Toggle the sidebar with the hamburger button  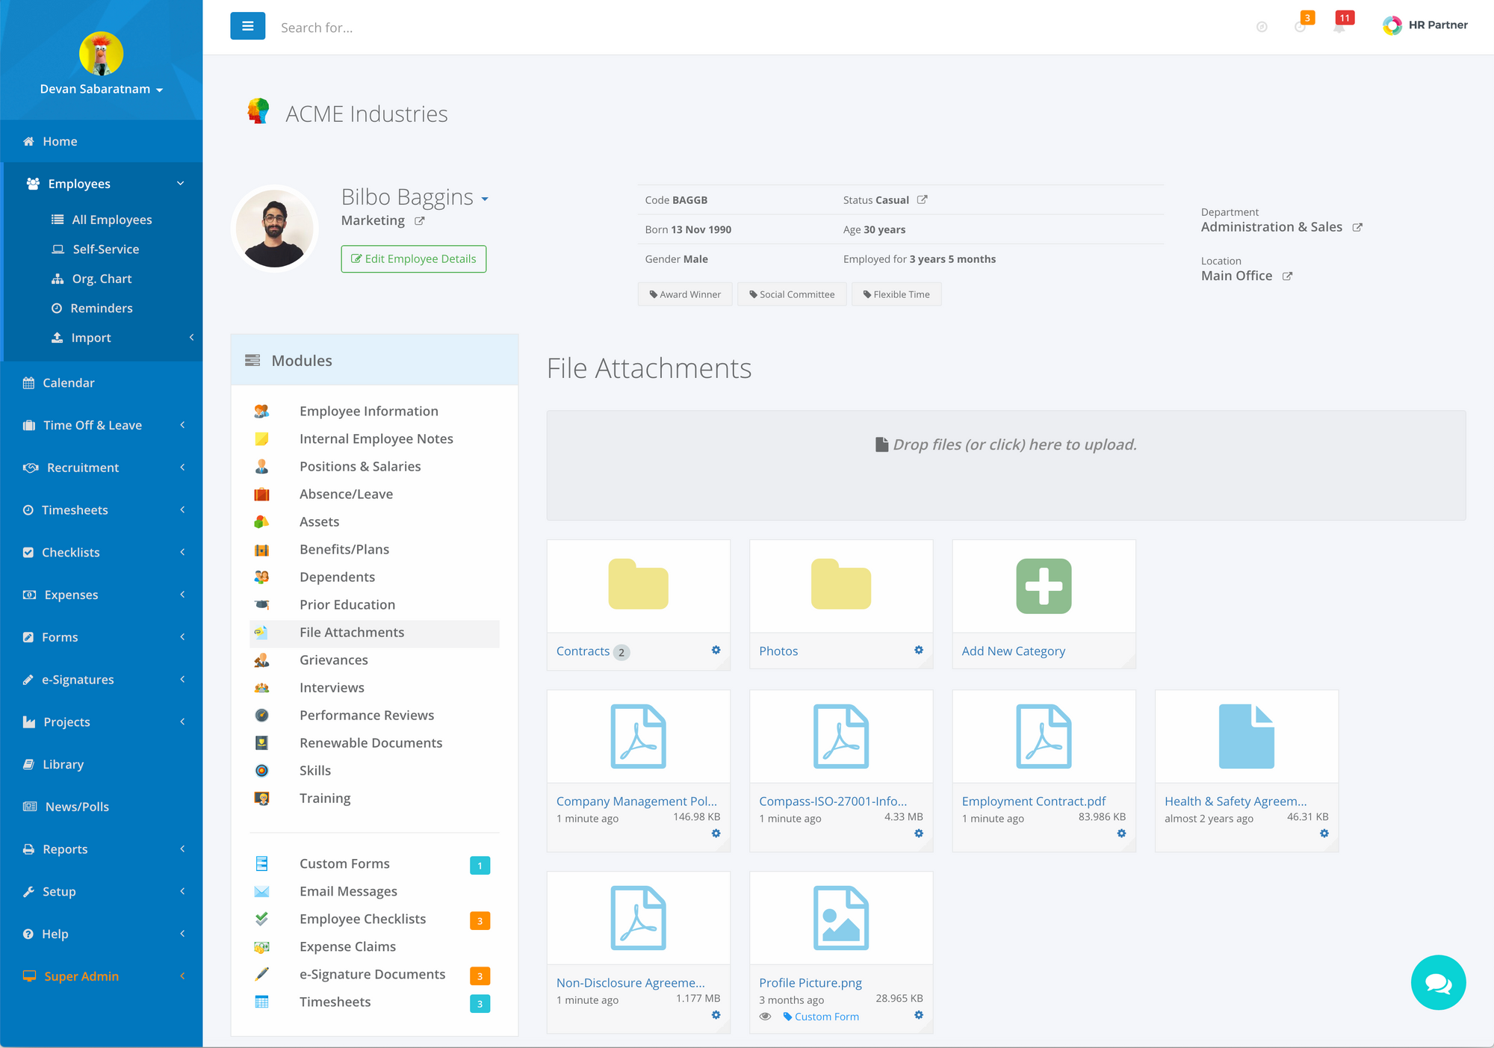click(247, 26)
